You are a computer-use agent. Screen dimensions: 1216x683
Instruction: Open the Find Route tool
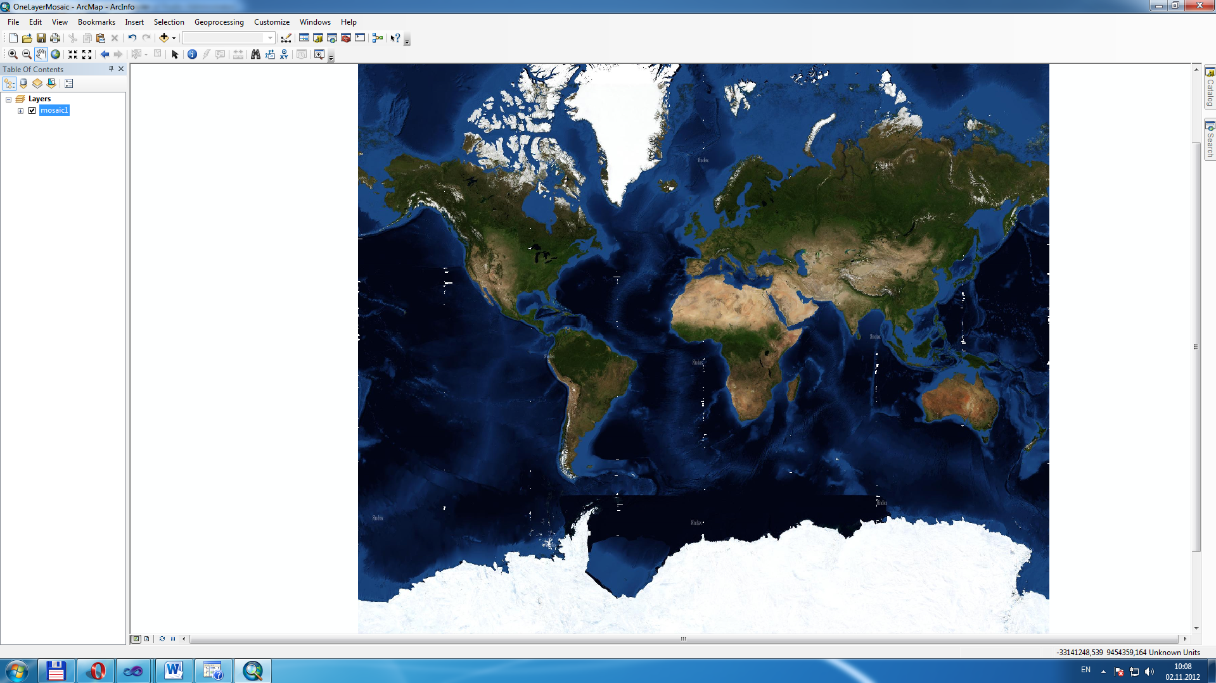point(270,54)
